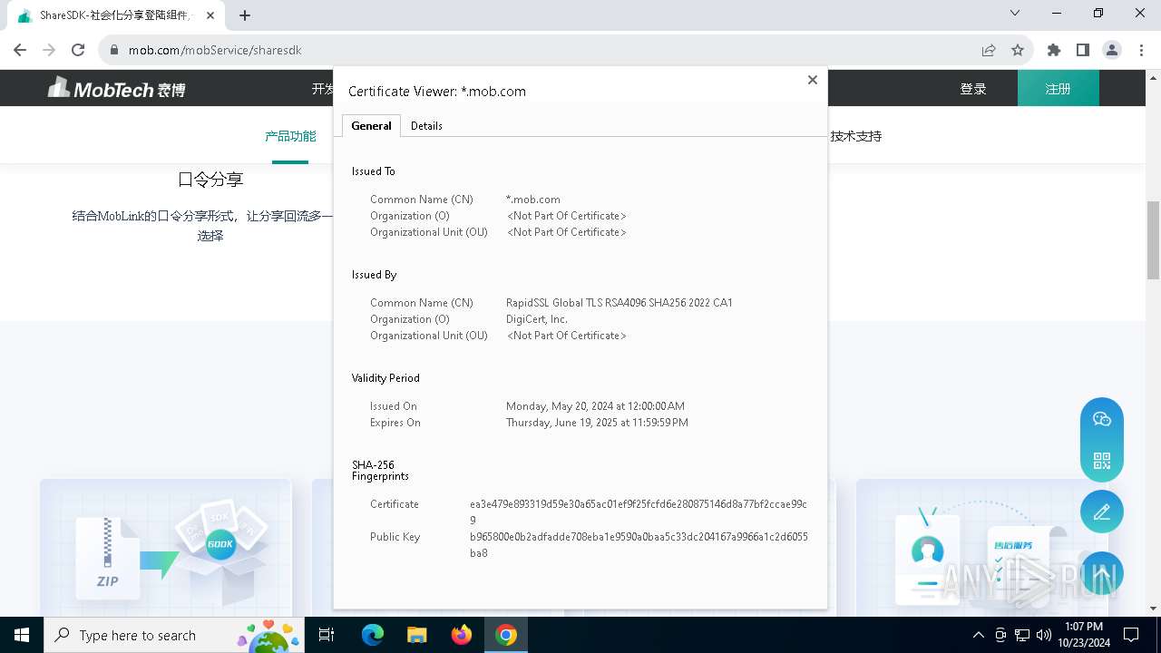Open the tab search dropdown
The width and height of the screenshot is (1161, 653).
(1015, 14)
